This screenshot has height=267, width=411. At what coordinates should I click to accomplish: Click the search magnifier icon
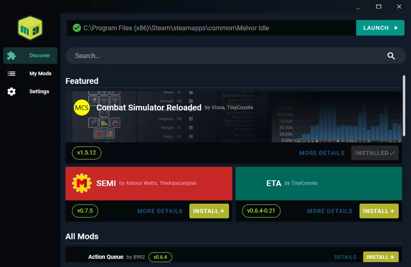pyautogui.click(x=391, y=56)
